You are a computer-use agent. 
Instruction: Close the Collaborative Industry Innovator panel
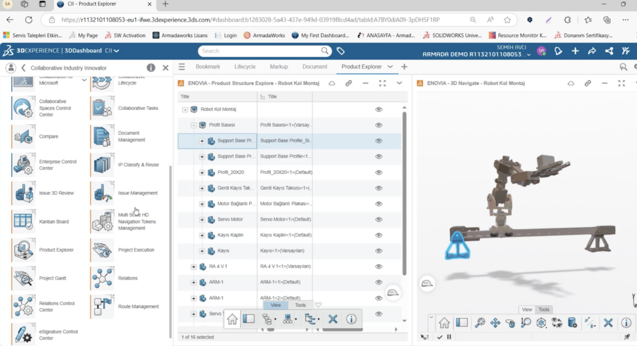(165, 68)
